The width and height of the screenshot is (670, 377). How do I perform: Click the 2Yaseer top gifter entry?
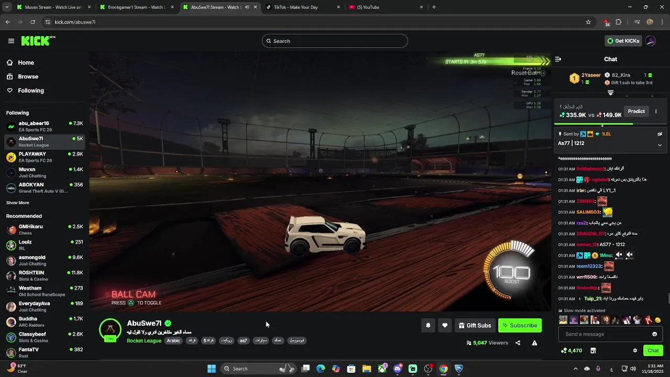pyautogui.click(x=585, y=79)
